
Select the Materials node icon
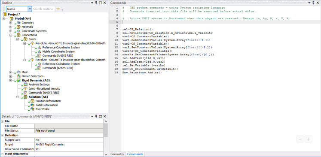coord(18,27)
